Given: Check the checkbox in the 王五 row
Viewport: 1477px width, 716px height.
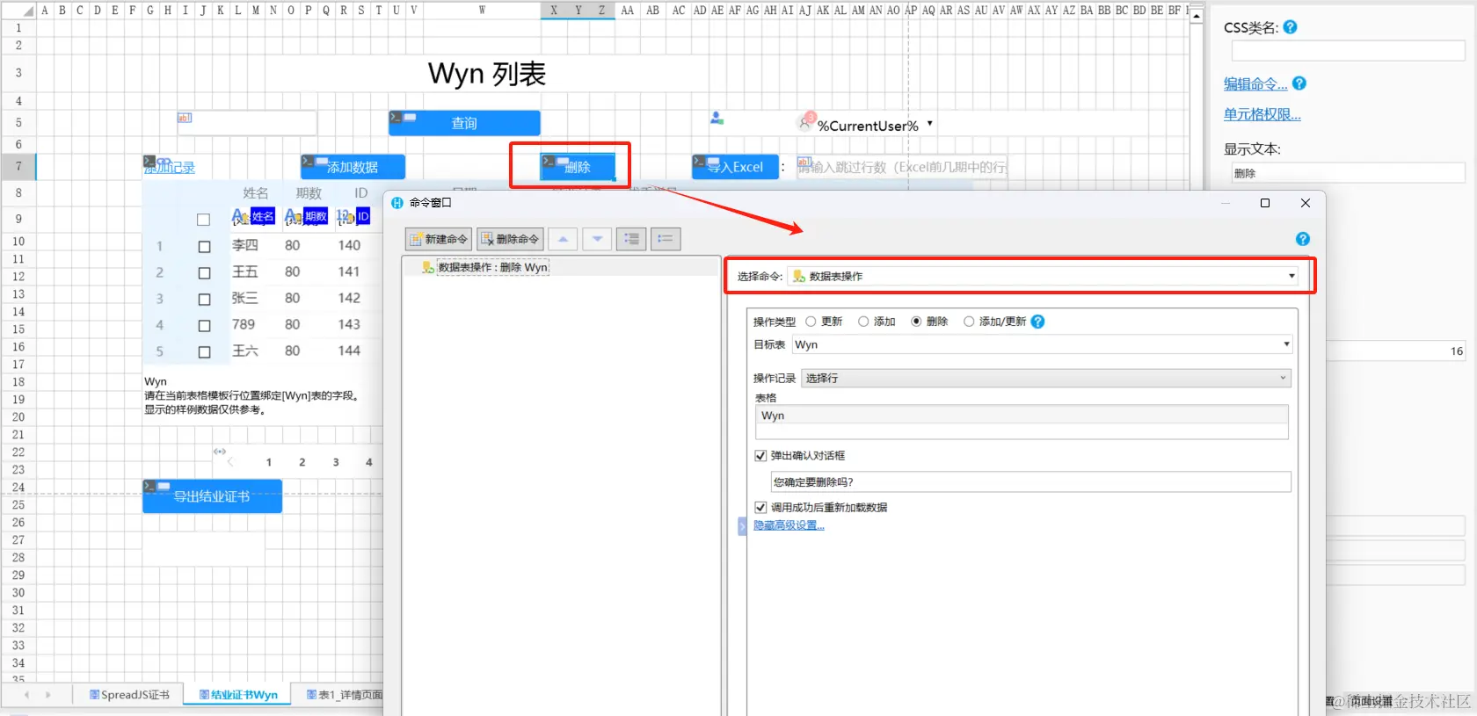Looking at the screenshot, I should point(204,273).
